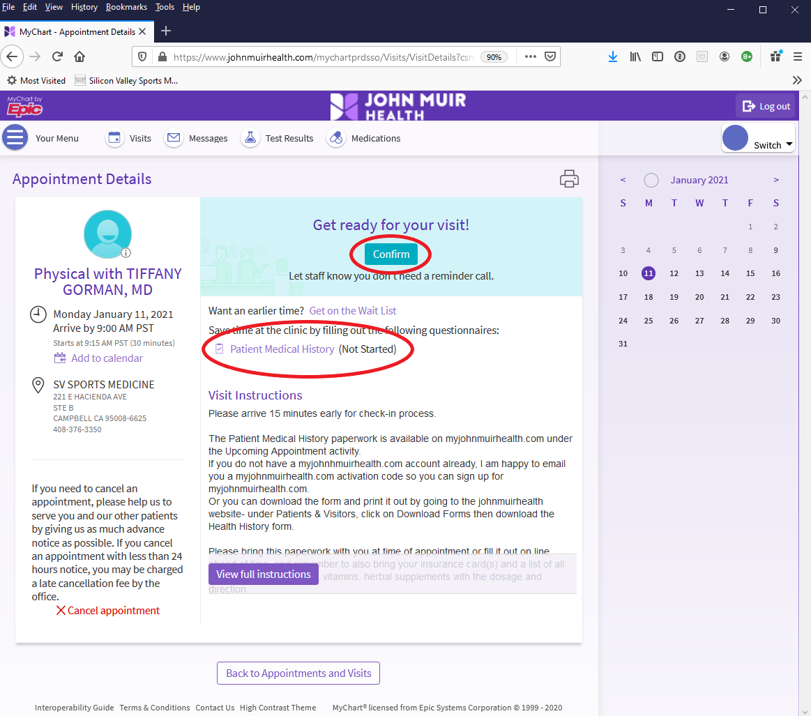Select January 11 in the calendar
Viewport: 811px width, 716px height.
point(648,273)
